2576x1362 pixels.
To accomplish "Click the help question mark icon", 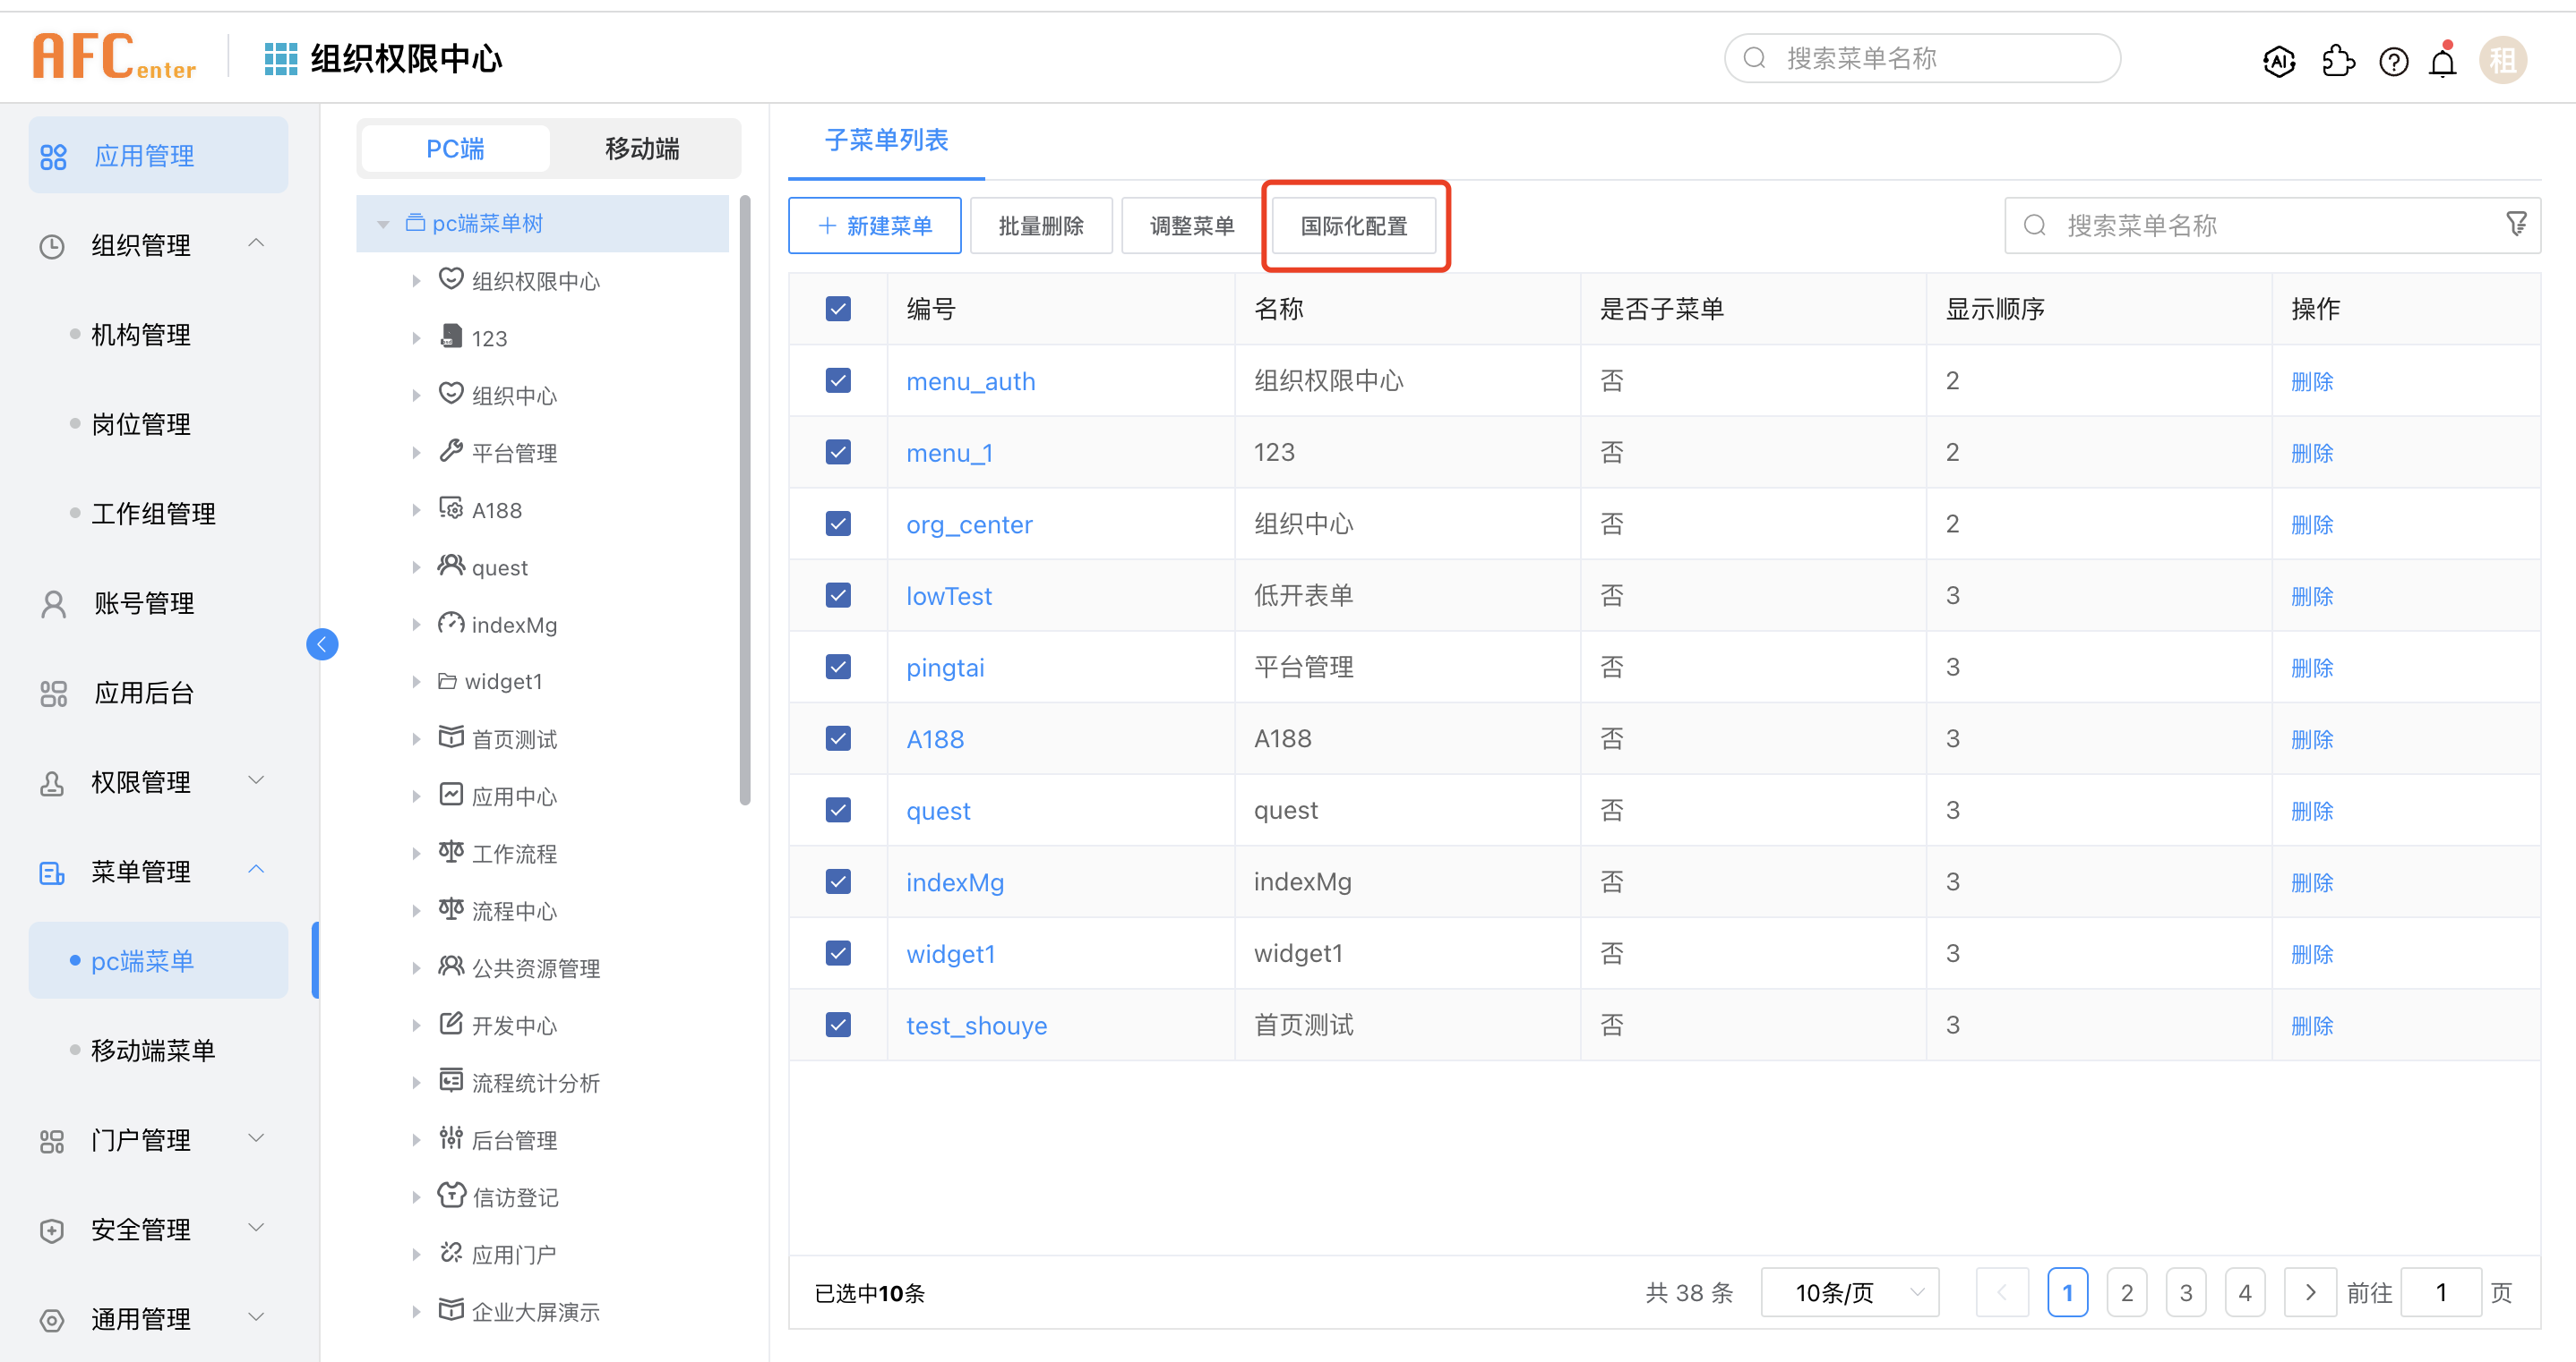I will [x=2393, y=62].
